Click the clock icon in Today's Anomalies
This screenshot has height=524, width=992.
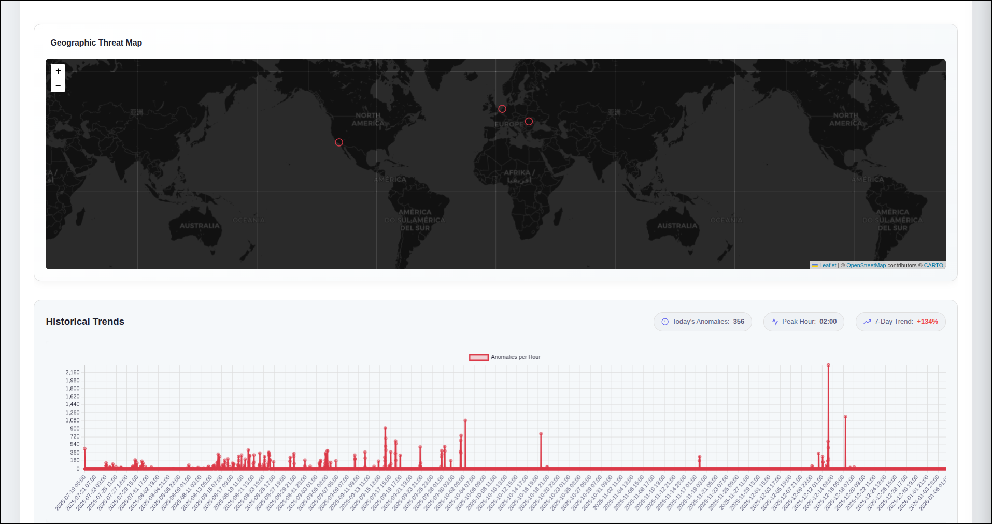click(x=665, y=322)
